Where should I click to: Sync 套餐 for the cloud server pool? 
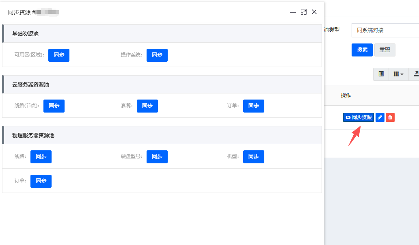click(147, 106)
